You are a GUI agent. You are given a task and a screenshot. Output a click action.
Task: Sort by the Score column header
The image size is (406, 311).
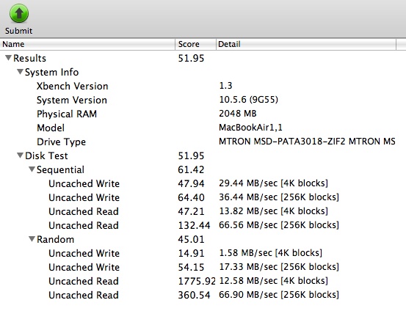[x=196, y=44]
